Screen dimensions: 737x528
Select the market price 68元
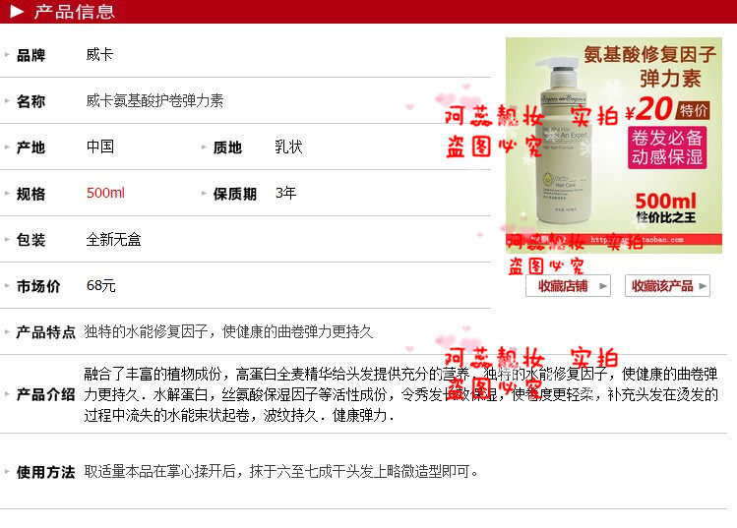[101, 285]
